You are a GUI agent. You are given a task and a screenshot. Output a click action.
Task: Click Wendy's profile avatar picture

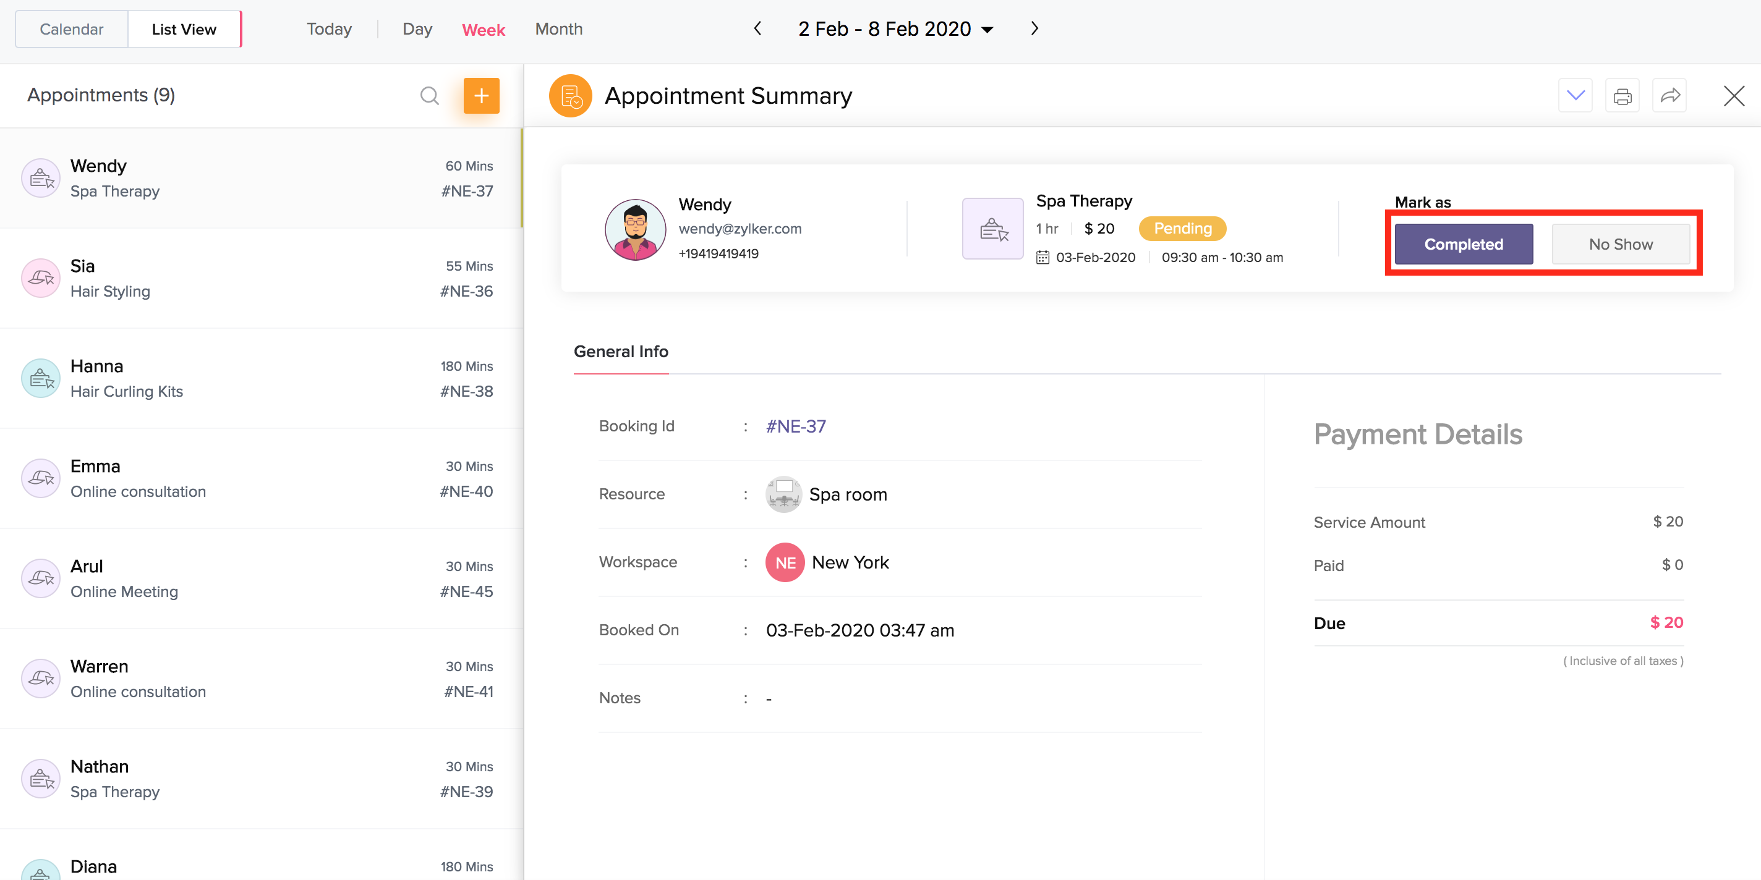pyautogui.click(x=635, y=229)
